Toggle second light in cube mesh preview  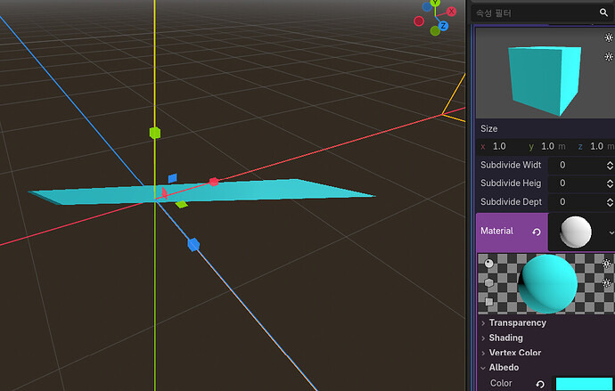(x=609, y=57)
